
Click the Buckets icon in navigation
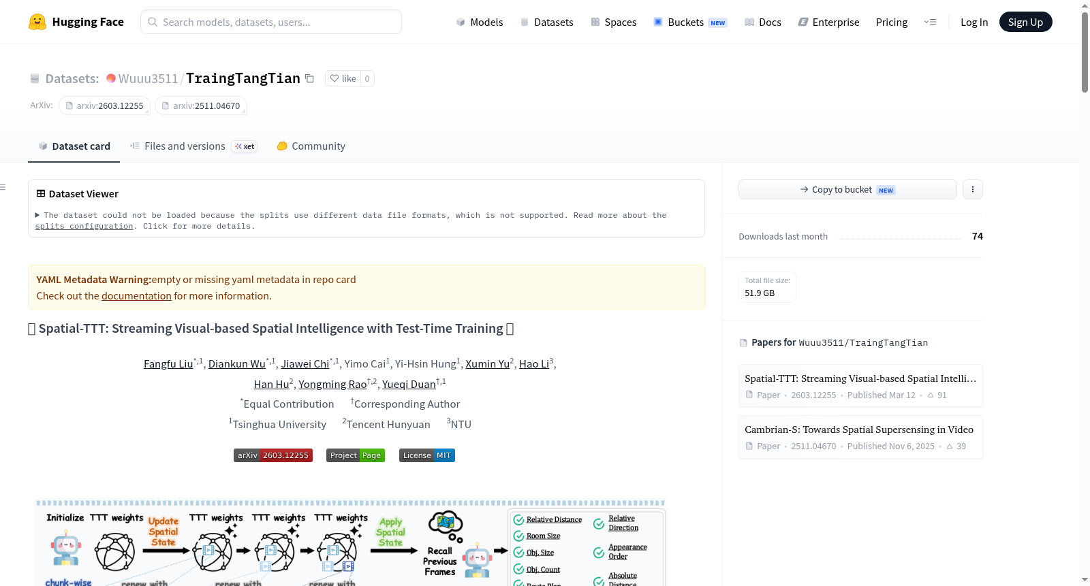pyautogui.click(x=658, y=22)
